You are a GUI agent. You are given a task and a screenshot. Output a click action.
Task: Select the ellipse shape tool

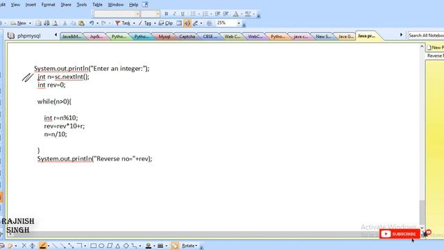101,246
